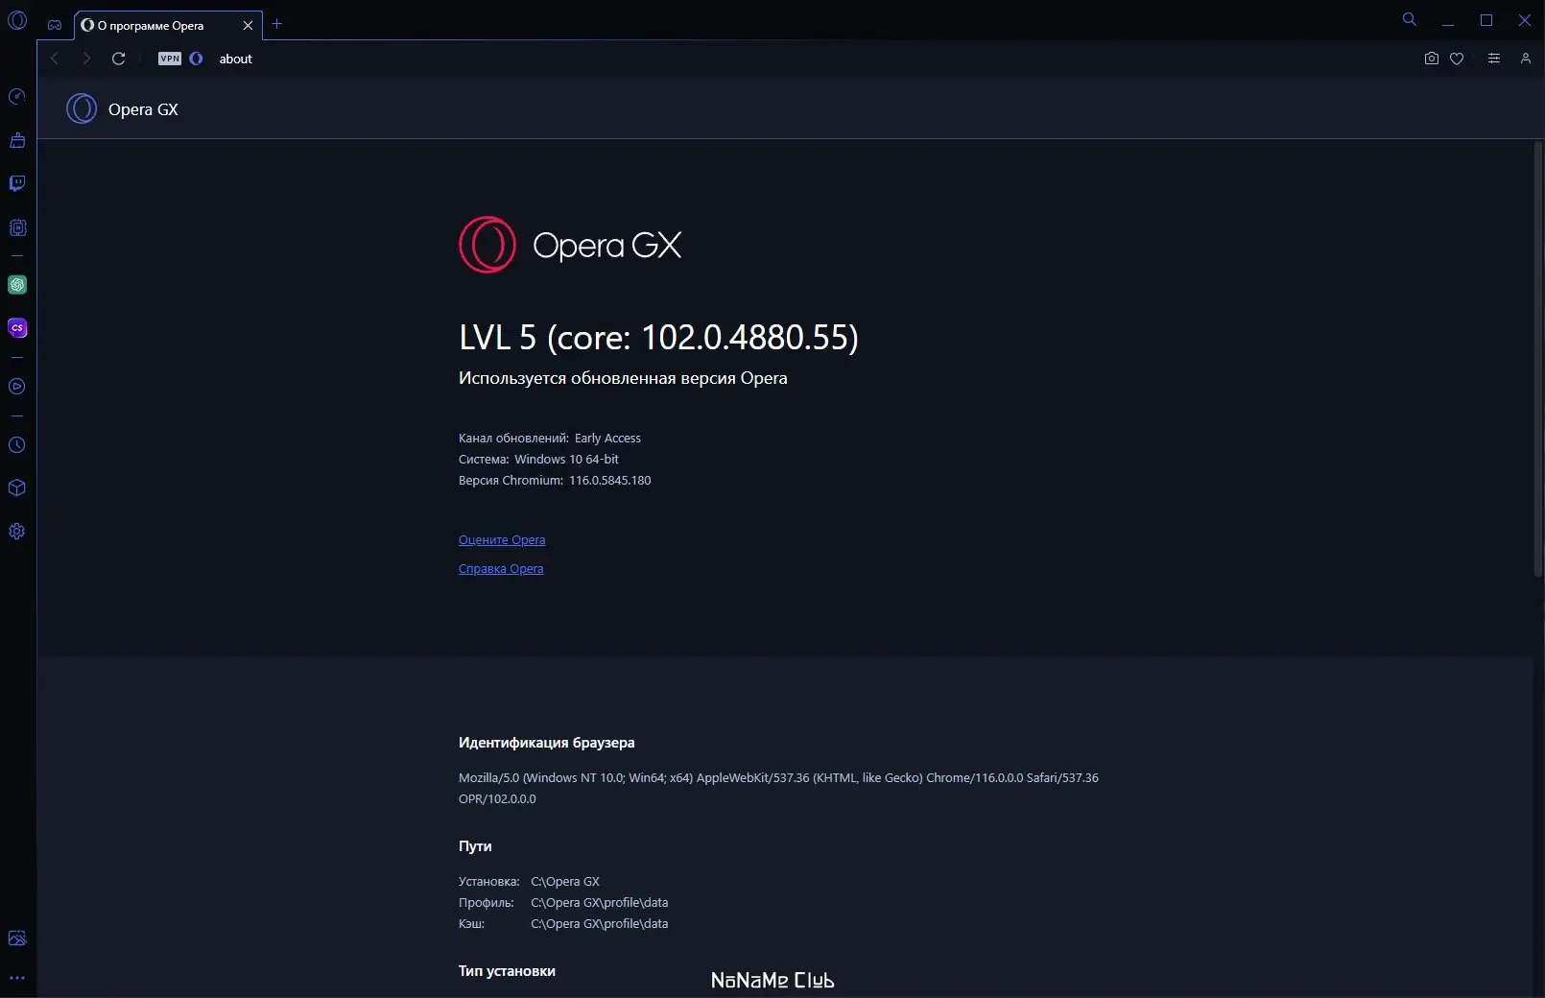Screen dimensions: 1545x998
Task: Click the 'Идентификация браузера' heading
Action: tap(546, 743)
